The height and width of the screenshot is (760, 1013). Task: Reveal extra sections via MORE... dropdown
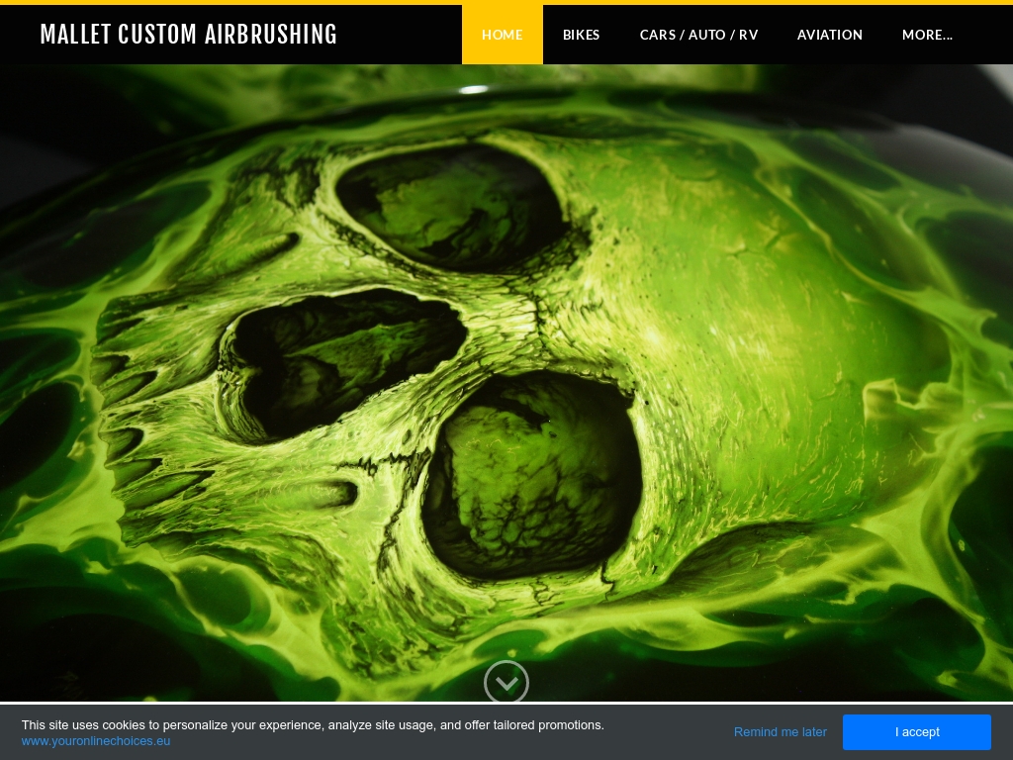(x=927, y=35)
